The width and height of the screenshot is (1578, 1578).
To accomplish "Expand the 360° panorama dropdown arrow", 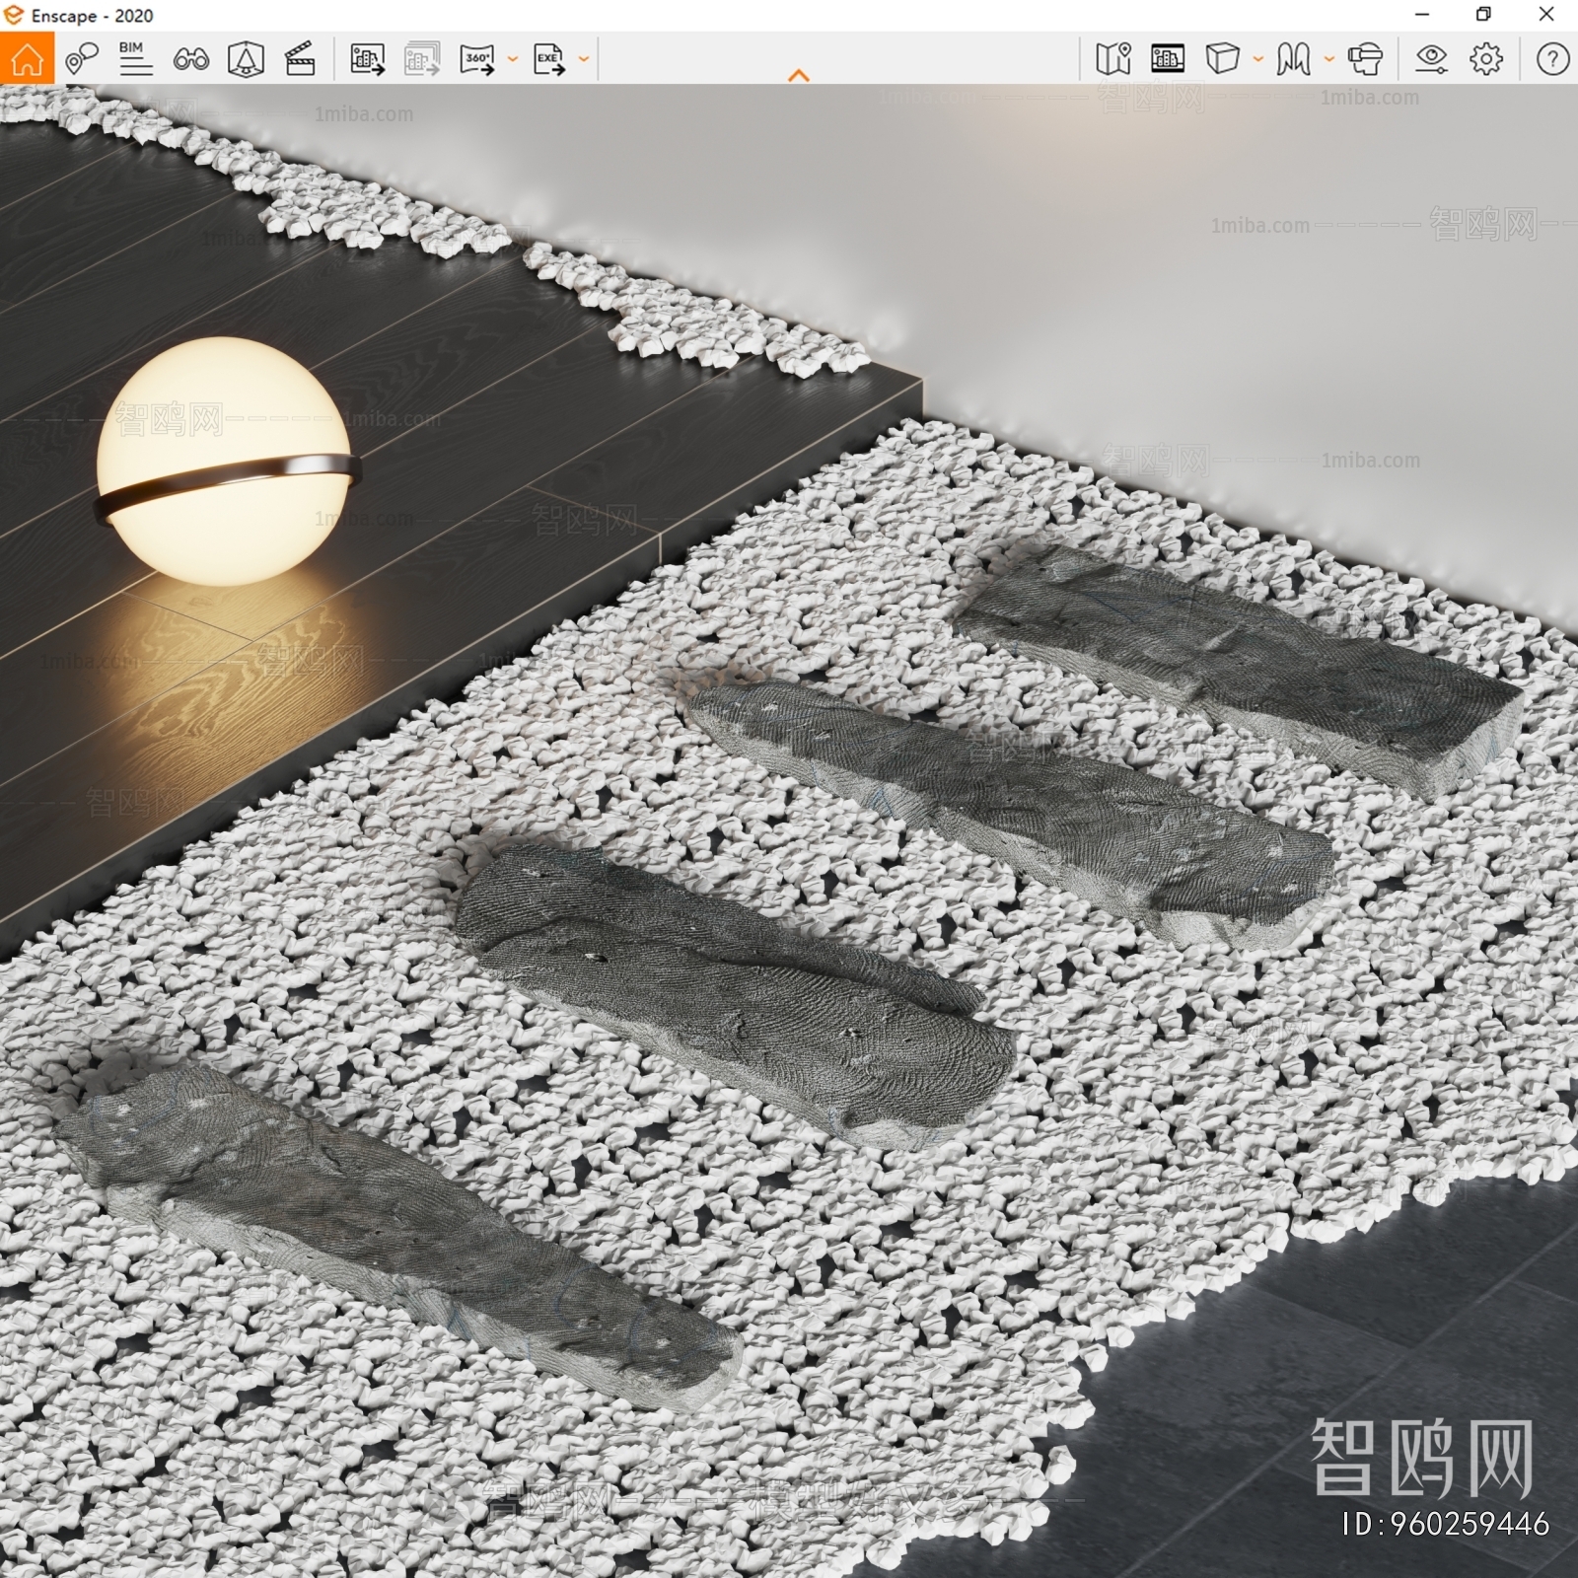I will tap(512, 59).
